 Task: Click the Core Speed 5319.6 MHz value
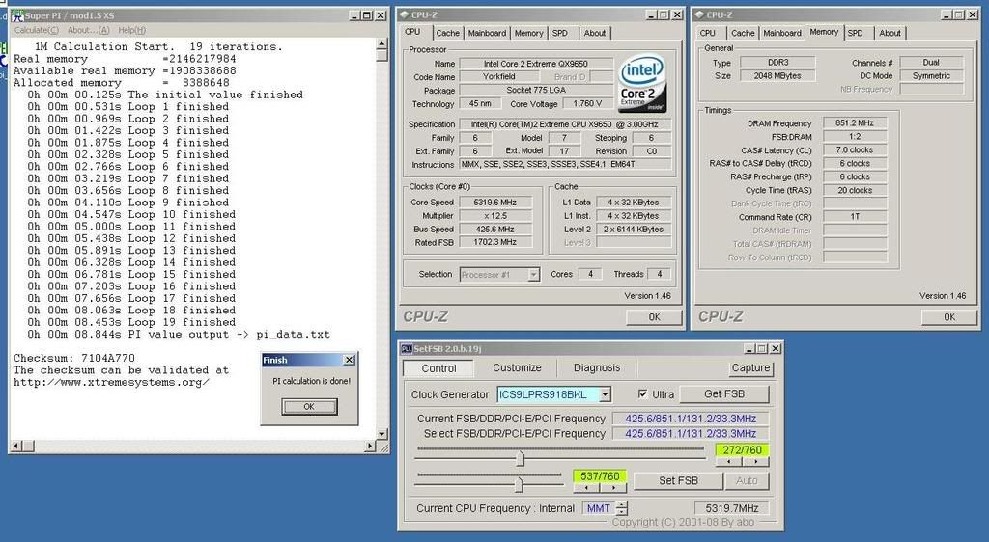pyautogui.click(x=495, y=203)
